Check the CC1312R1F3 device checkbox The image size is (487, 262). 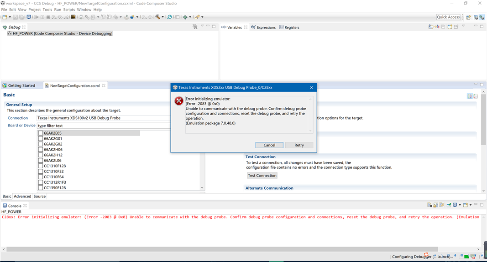point(40,182)
